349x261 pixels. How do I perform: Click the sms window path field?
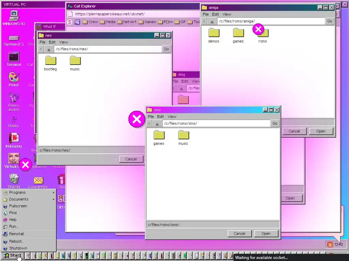216,124
